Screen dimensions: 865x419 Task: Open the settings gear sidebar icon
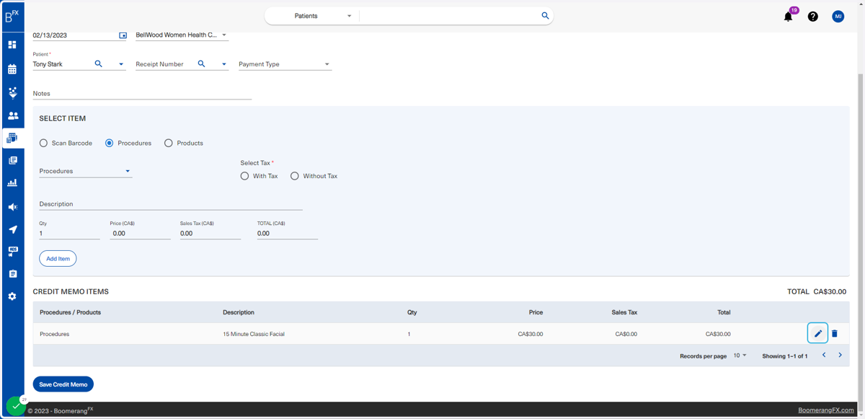(12, 296)
